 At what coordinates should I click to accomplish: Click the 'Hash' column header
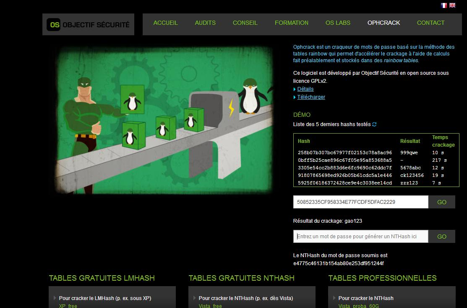(x=304, y=141)
